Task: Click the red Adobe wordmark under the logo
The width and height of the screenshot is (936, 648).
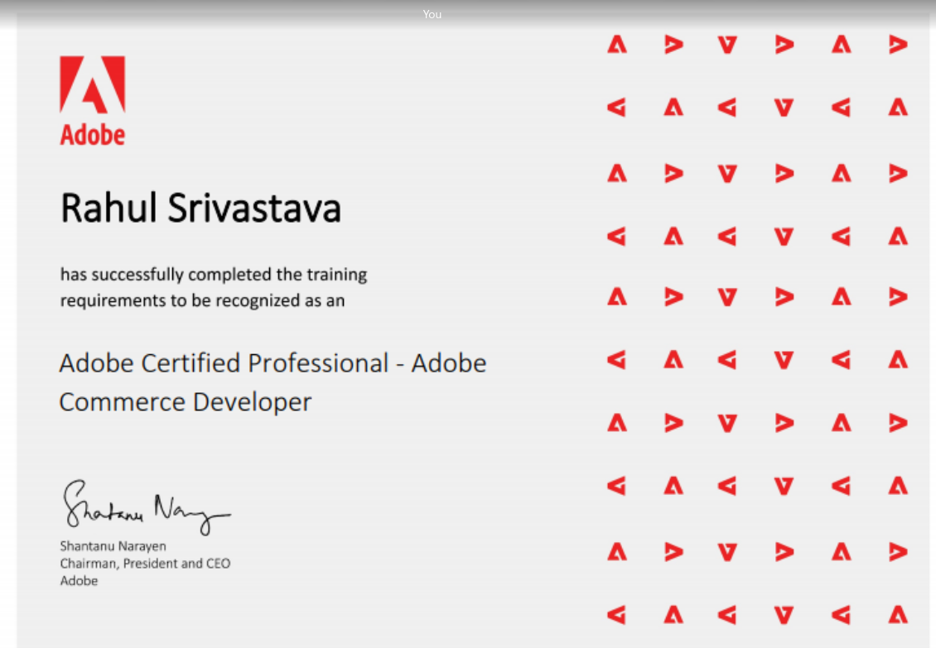Action: (92, 134)
